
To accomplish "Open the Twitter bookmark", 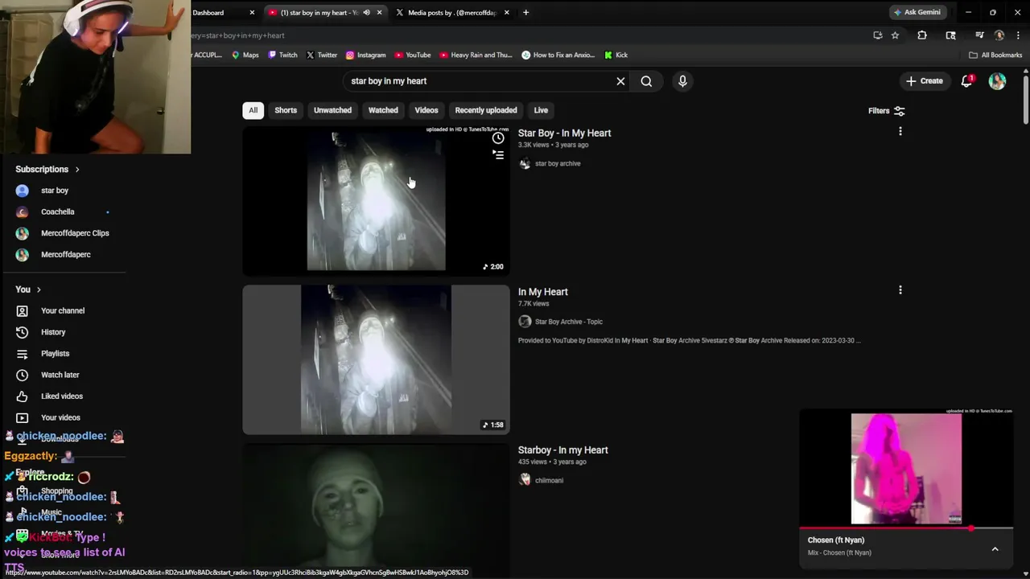I will (x=321, y=55).
